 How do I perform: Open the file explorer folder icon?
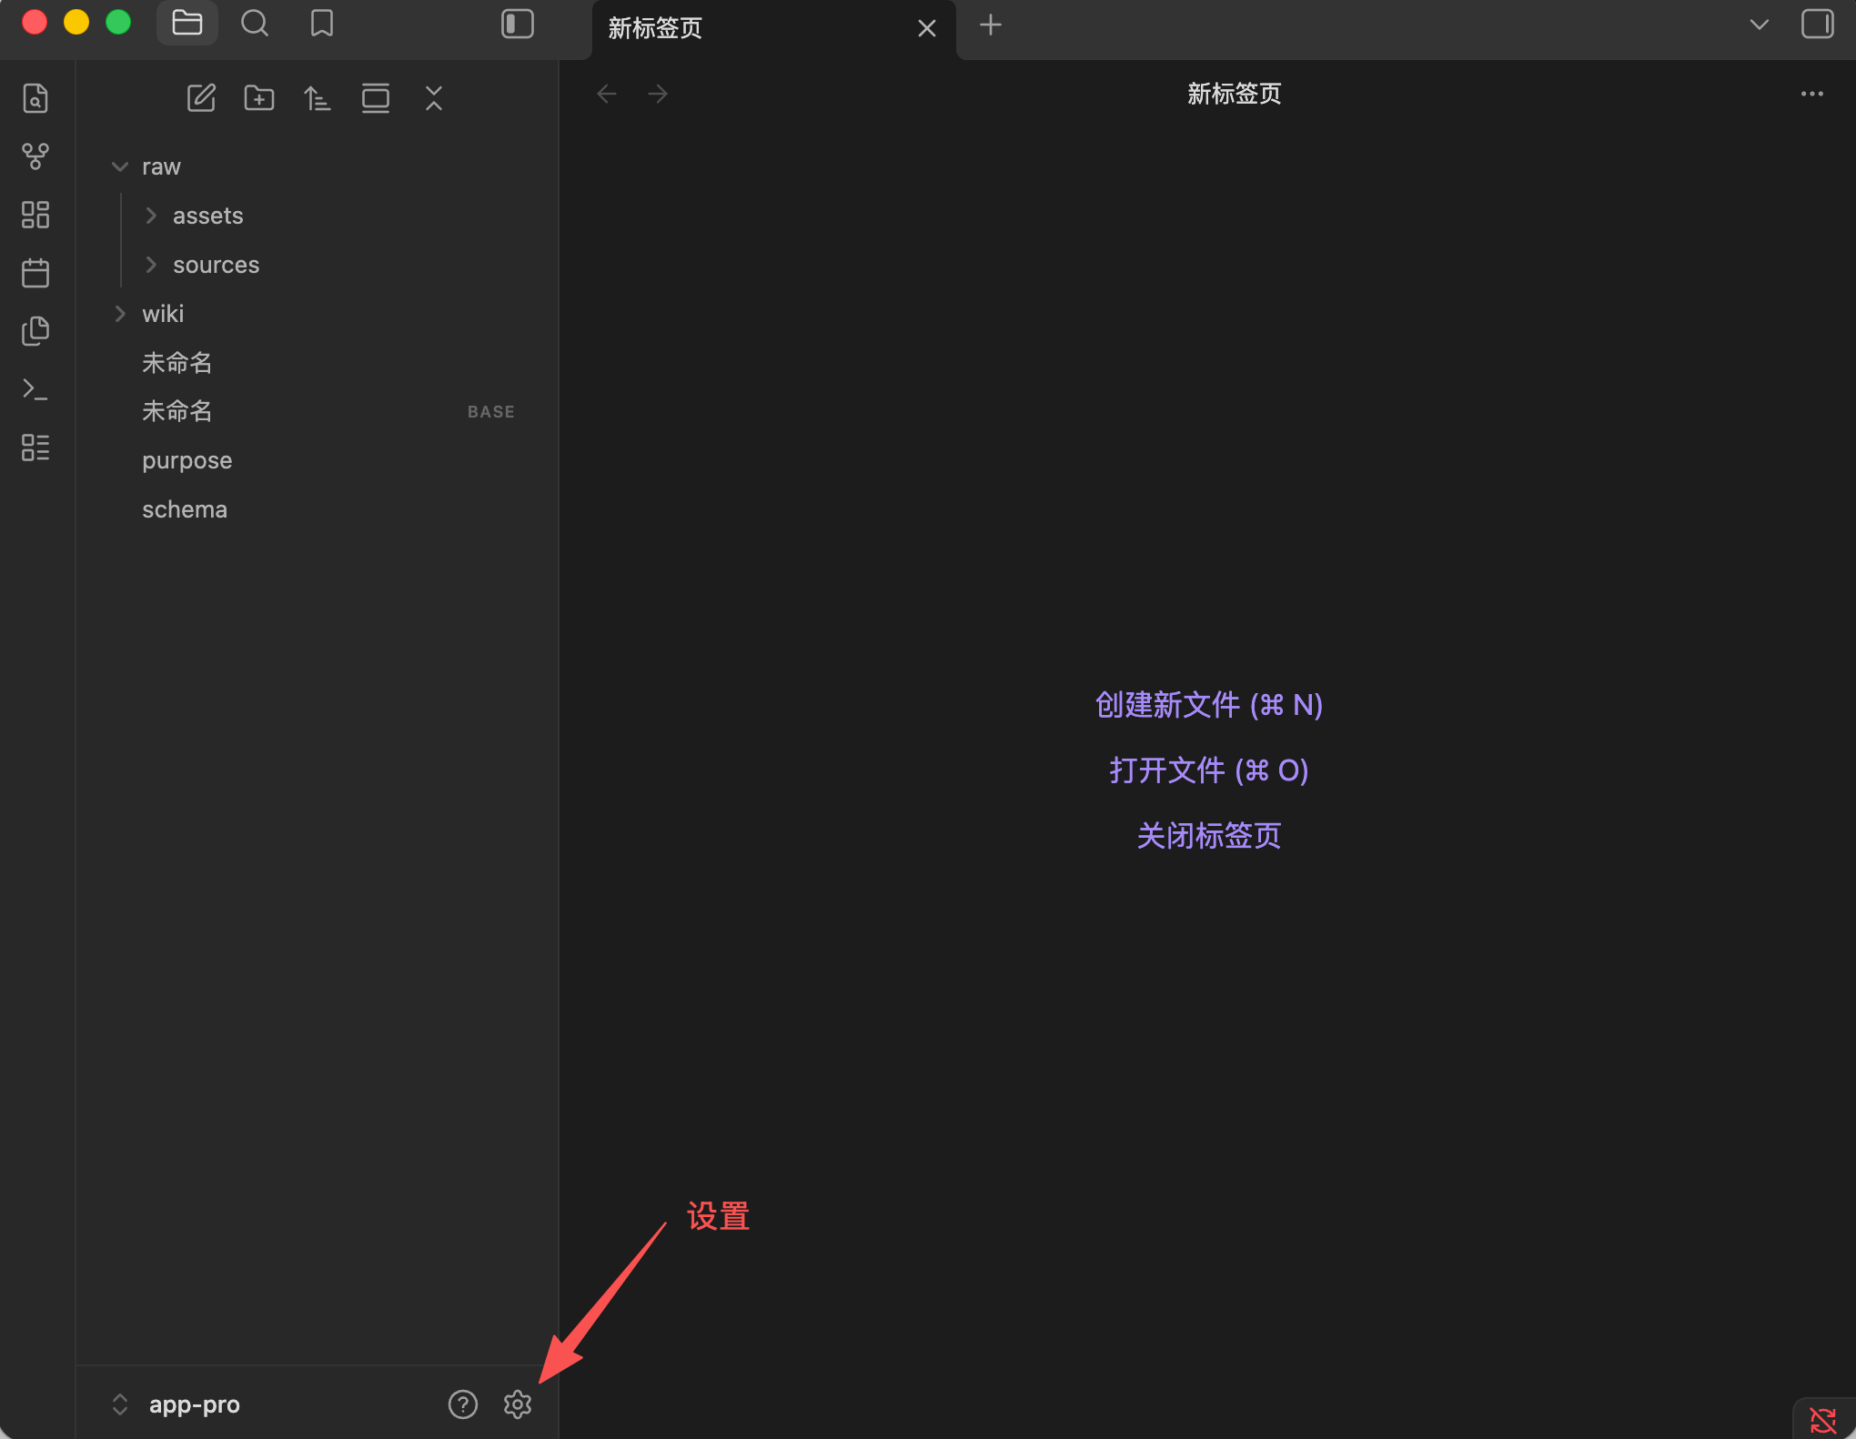(x=187, y=24)
